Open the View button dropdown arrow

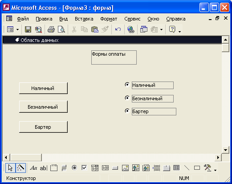(x=17, y=29)
